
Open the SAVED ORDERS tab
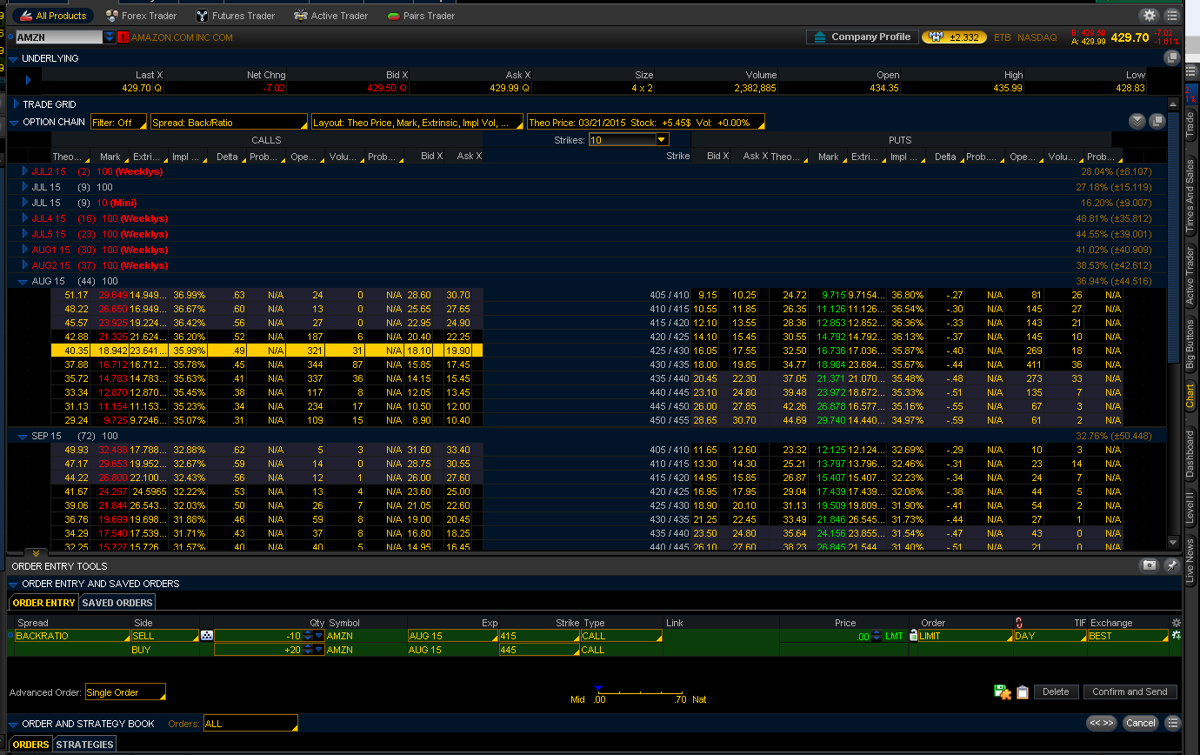tap(117, 602)
